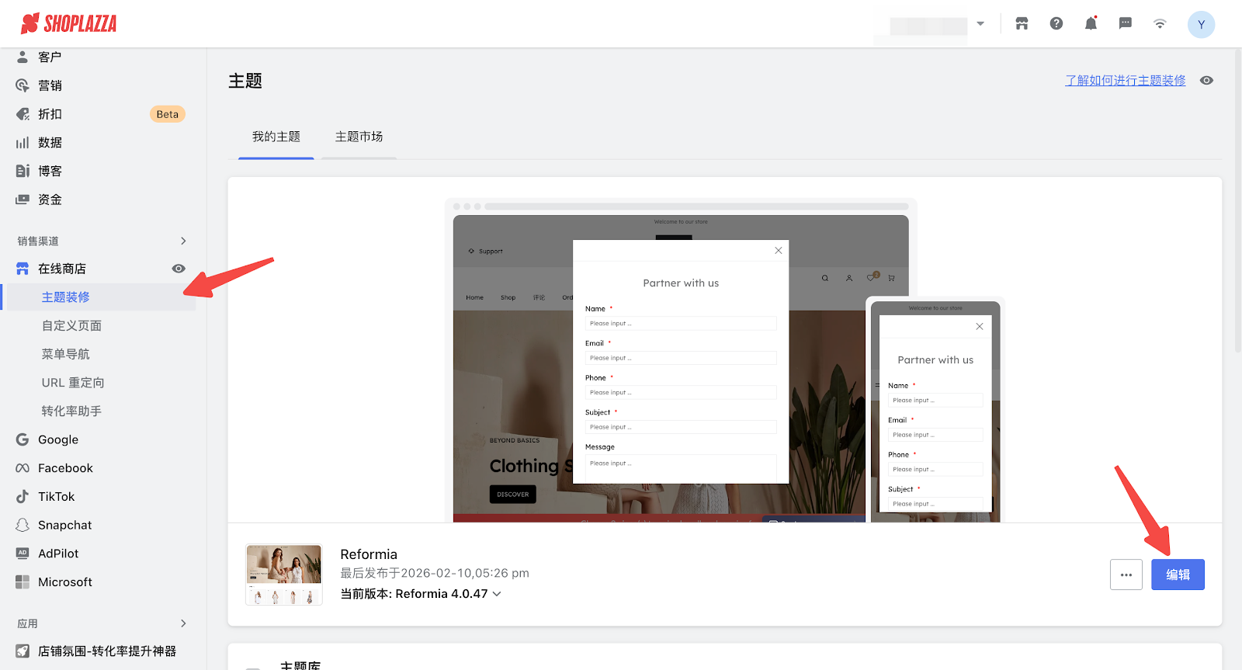The height and width of the screenshot is (670, 1242).
Task: Click the store front icon in header
Action: pos(1022,24)
